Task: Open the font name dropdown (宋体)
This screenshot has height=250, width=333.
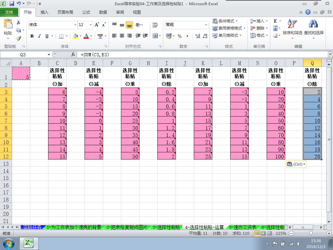Action: click(x=75, y=25)
